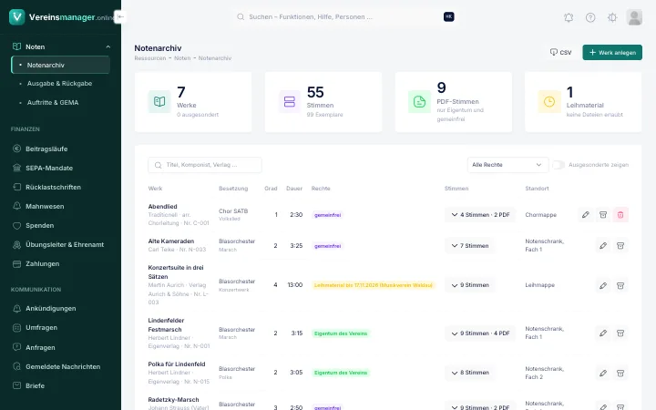This screenshot has height=410, width=656.
Task: Archive the Alte Kameraden entry
Action: point(620,246)
